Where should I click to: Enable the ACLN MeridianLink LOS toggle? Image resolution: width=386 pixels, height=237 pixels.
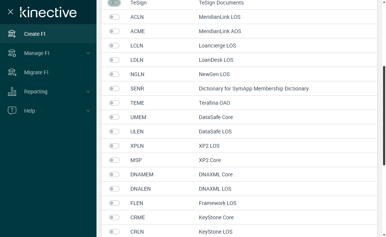[x=114, y=17]
